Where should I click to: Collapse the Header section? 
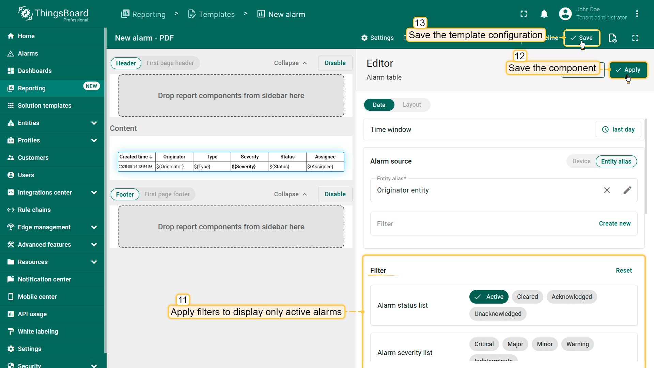[x=291, y=63]
